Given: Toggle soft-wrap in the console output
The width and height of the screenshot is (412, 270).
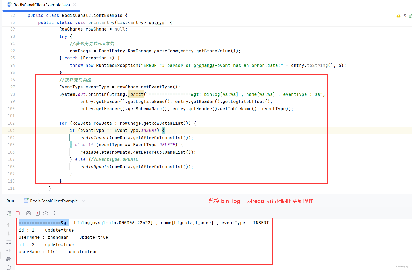Looking at the screenshot, I should [x=9, y=242].
